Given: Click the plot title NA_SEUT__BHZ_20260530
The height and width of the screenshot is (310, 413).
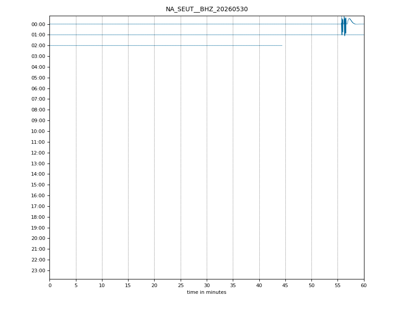Looking at the screenshot, I should (207, 9).
